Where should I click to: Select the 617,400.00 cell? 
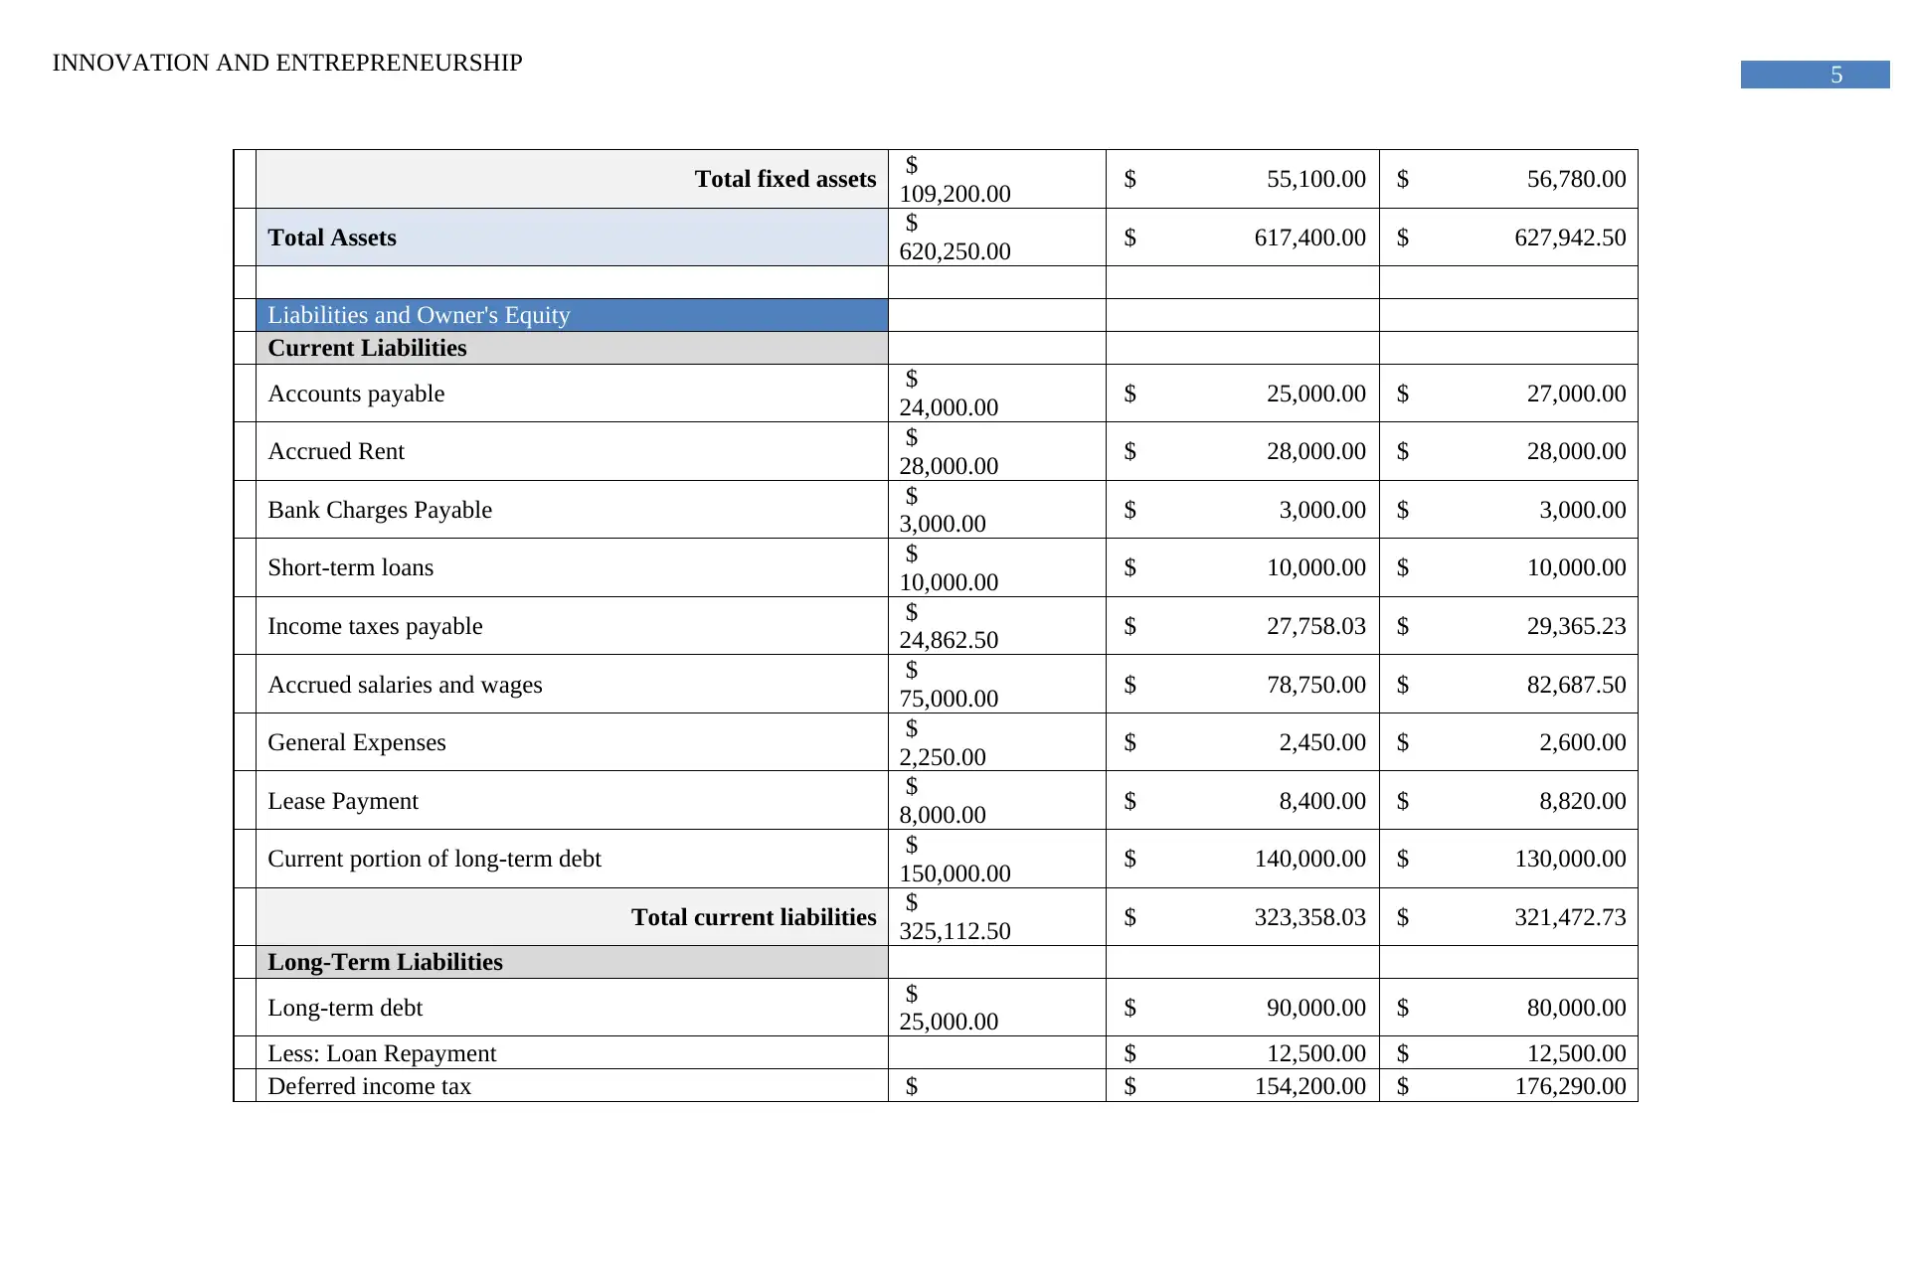coord(1243,238)
